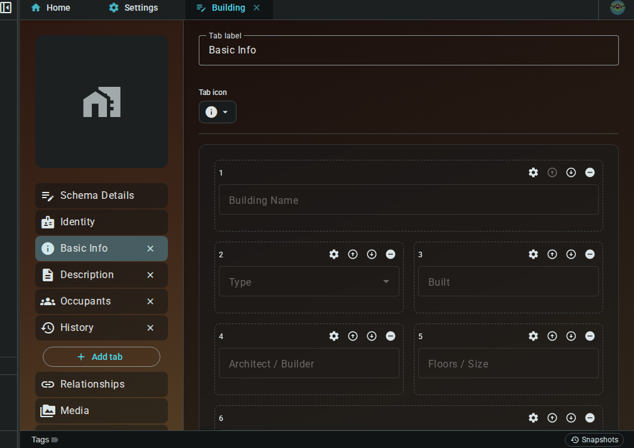This screenshot has width=634, height=448.
Task: Open the Media section
Action: (x=101, y=411)
